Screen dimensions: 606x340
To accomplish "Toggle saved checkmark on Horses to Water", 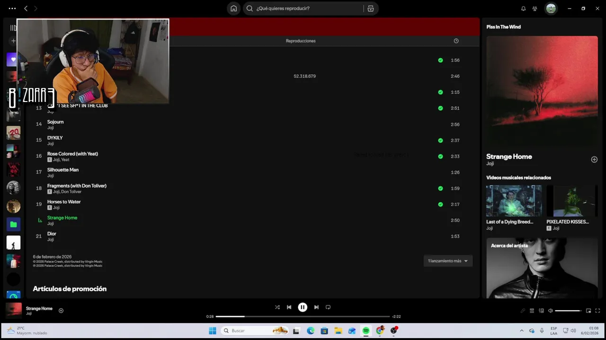I will [440, 204].
